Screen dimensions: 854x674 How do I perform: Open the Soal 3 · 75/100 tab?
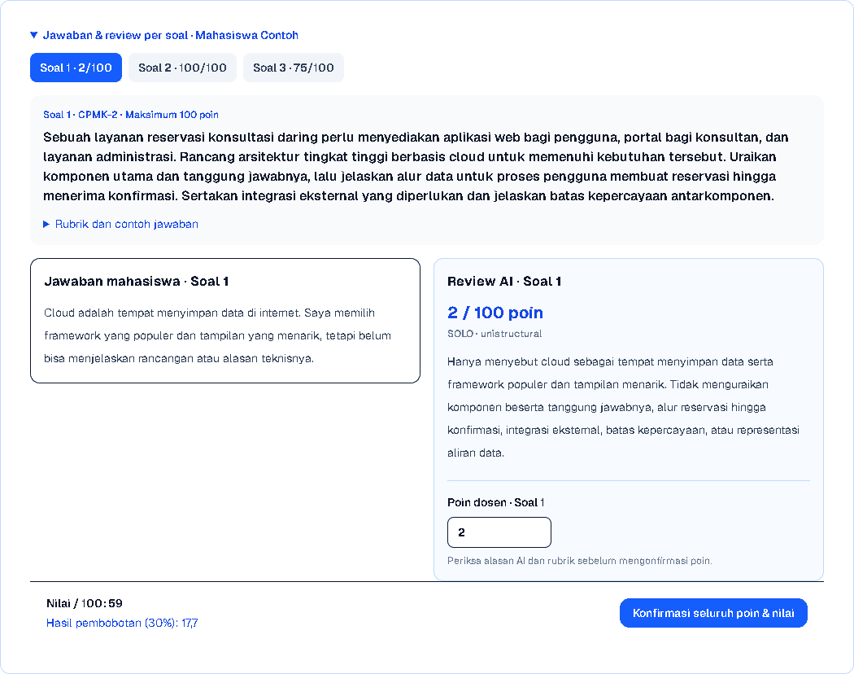[293, 68]
